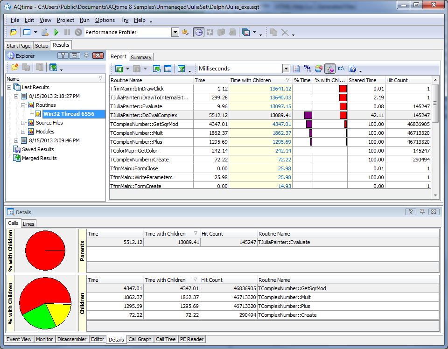
Task: Pin the Explorer panel
Action: tap(87, 56)
